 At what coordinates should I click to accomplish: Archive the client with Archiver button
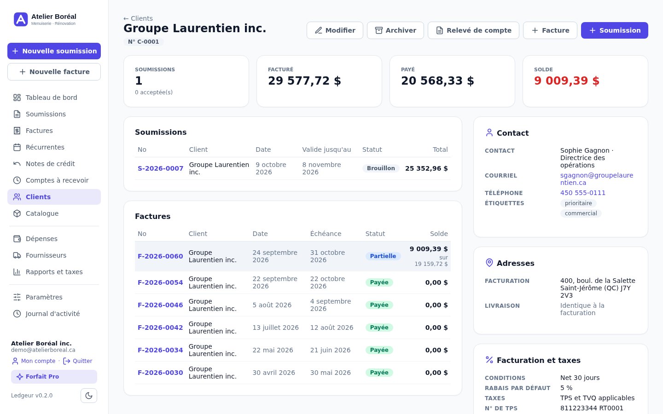click(x=395, y=30)
